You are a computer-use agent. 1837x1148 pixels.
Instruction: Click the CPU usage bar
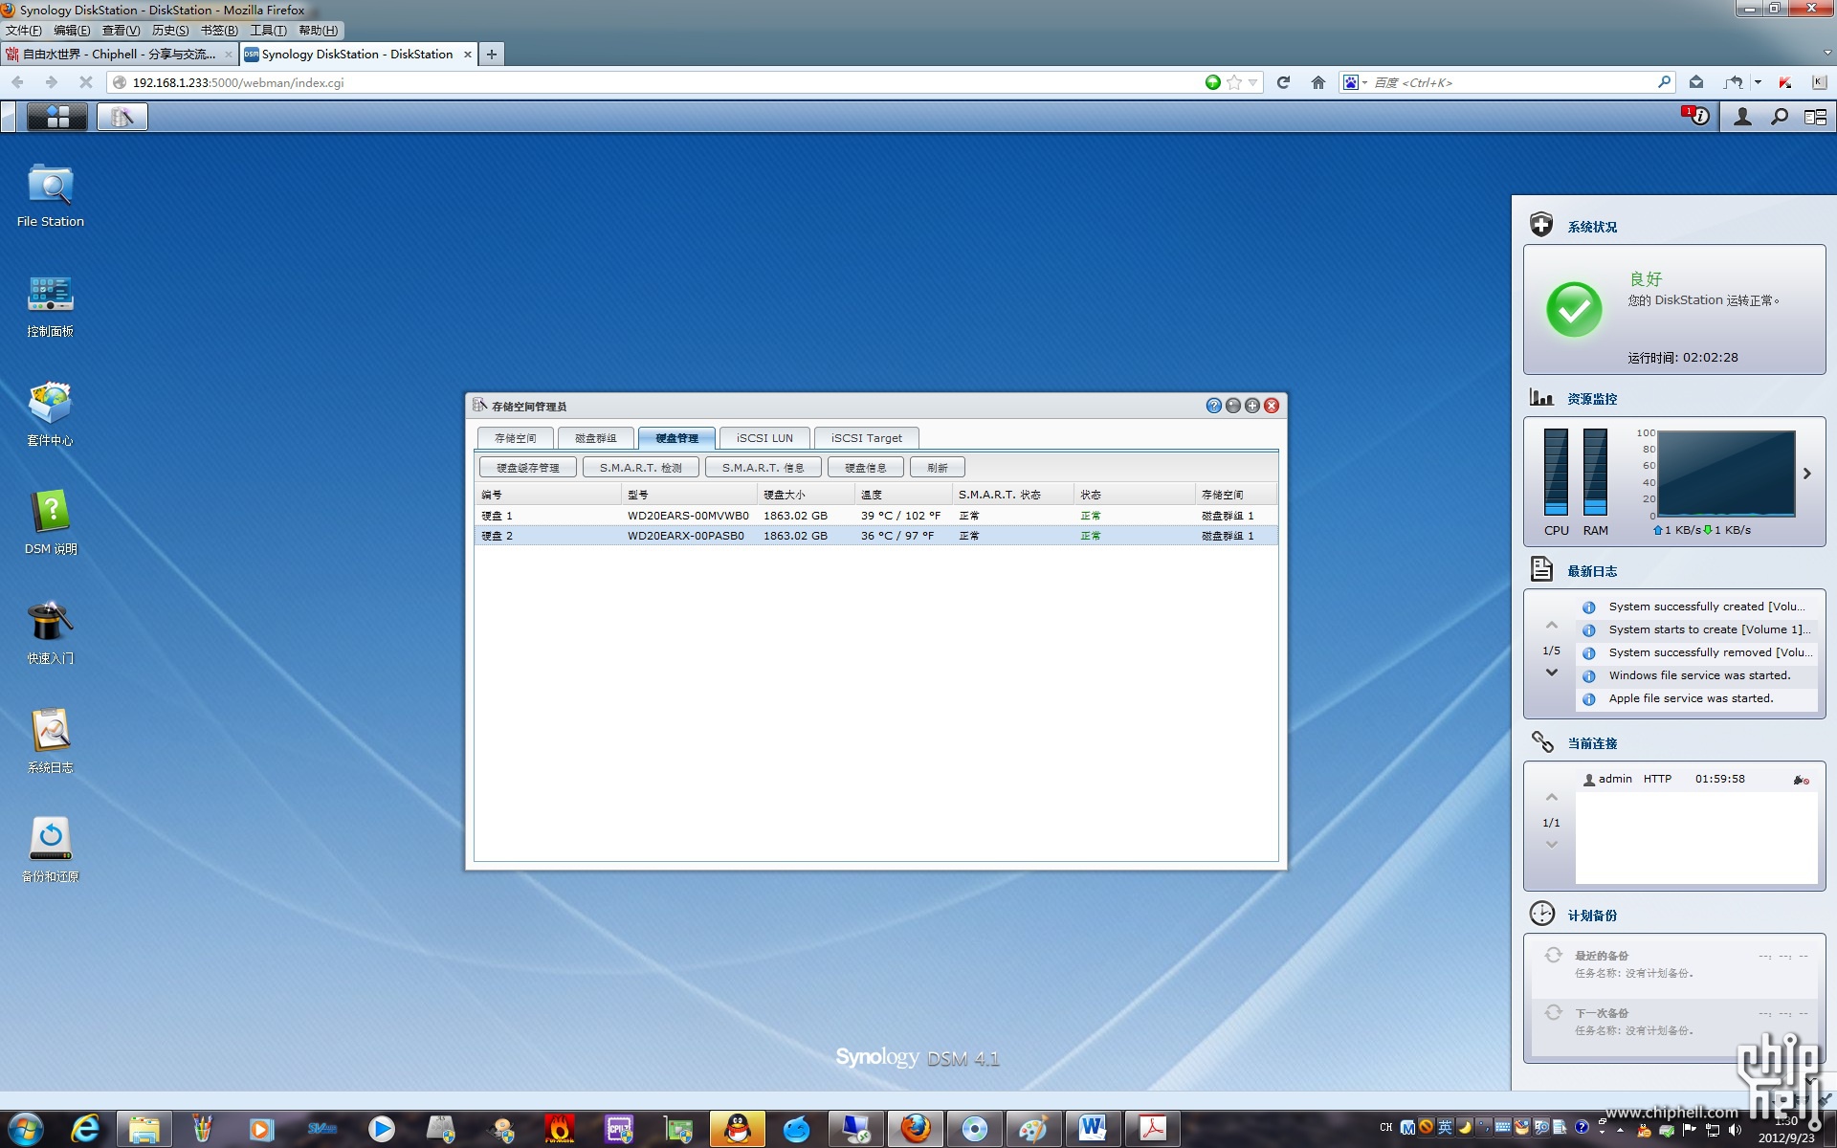[1557, 472]
